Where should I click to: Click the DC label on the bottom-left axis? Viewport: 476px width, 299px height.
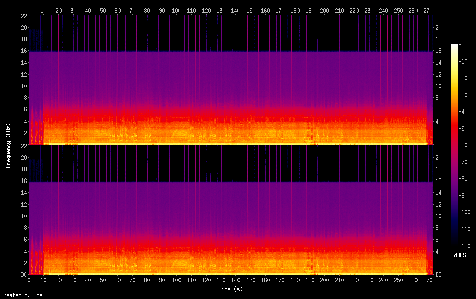(23, 274)
